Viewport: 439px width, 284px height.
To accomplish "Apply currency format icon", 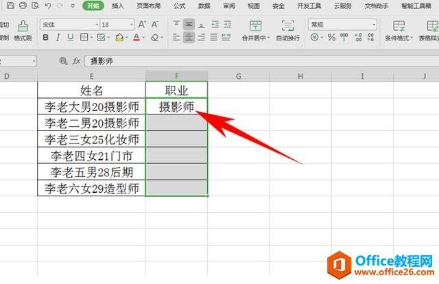I will click(315, 37).
